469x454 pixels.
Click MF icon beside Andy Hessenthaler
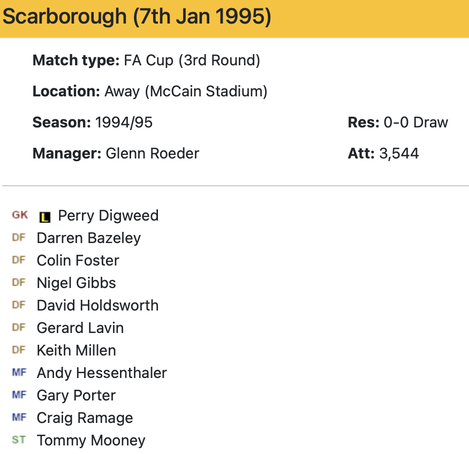[x=19, y=373]
